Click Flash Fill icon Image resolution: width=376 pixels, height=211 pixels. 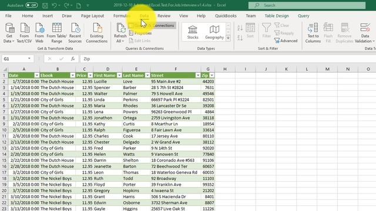tap(328, 33)
